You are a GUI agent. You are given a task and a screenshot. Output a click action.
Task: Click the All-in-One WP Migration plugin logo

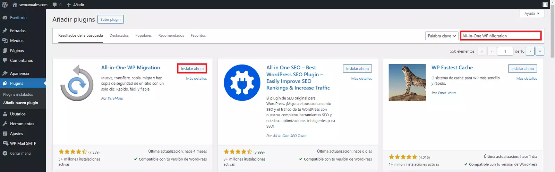77,83
